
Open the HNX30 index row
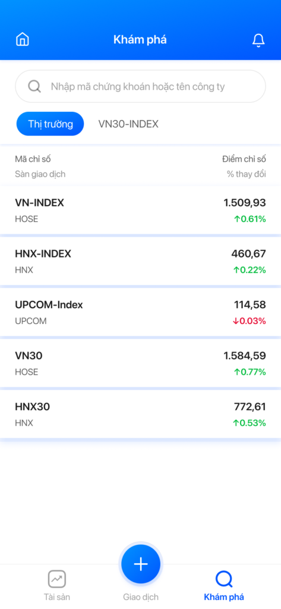coord(140,414)
